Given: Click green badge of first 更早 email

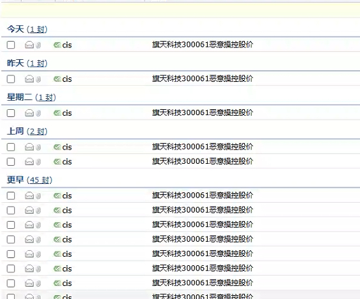Looking at the screenshot, I should [x=57, y=196].
